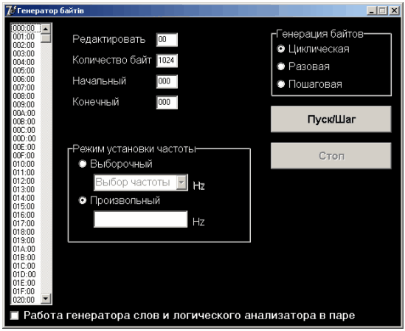Close the Генератор байтів window
Image resolution: width=405 pixels, height=331 pixels.
(x=394, y=11)
